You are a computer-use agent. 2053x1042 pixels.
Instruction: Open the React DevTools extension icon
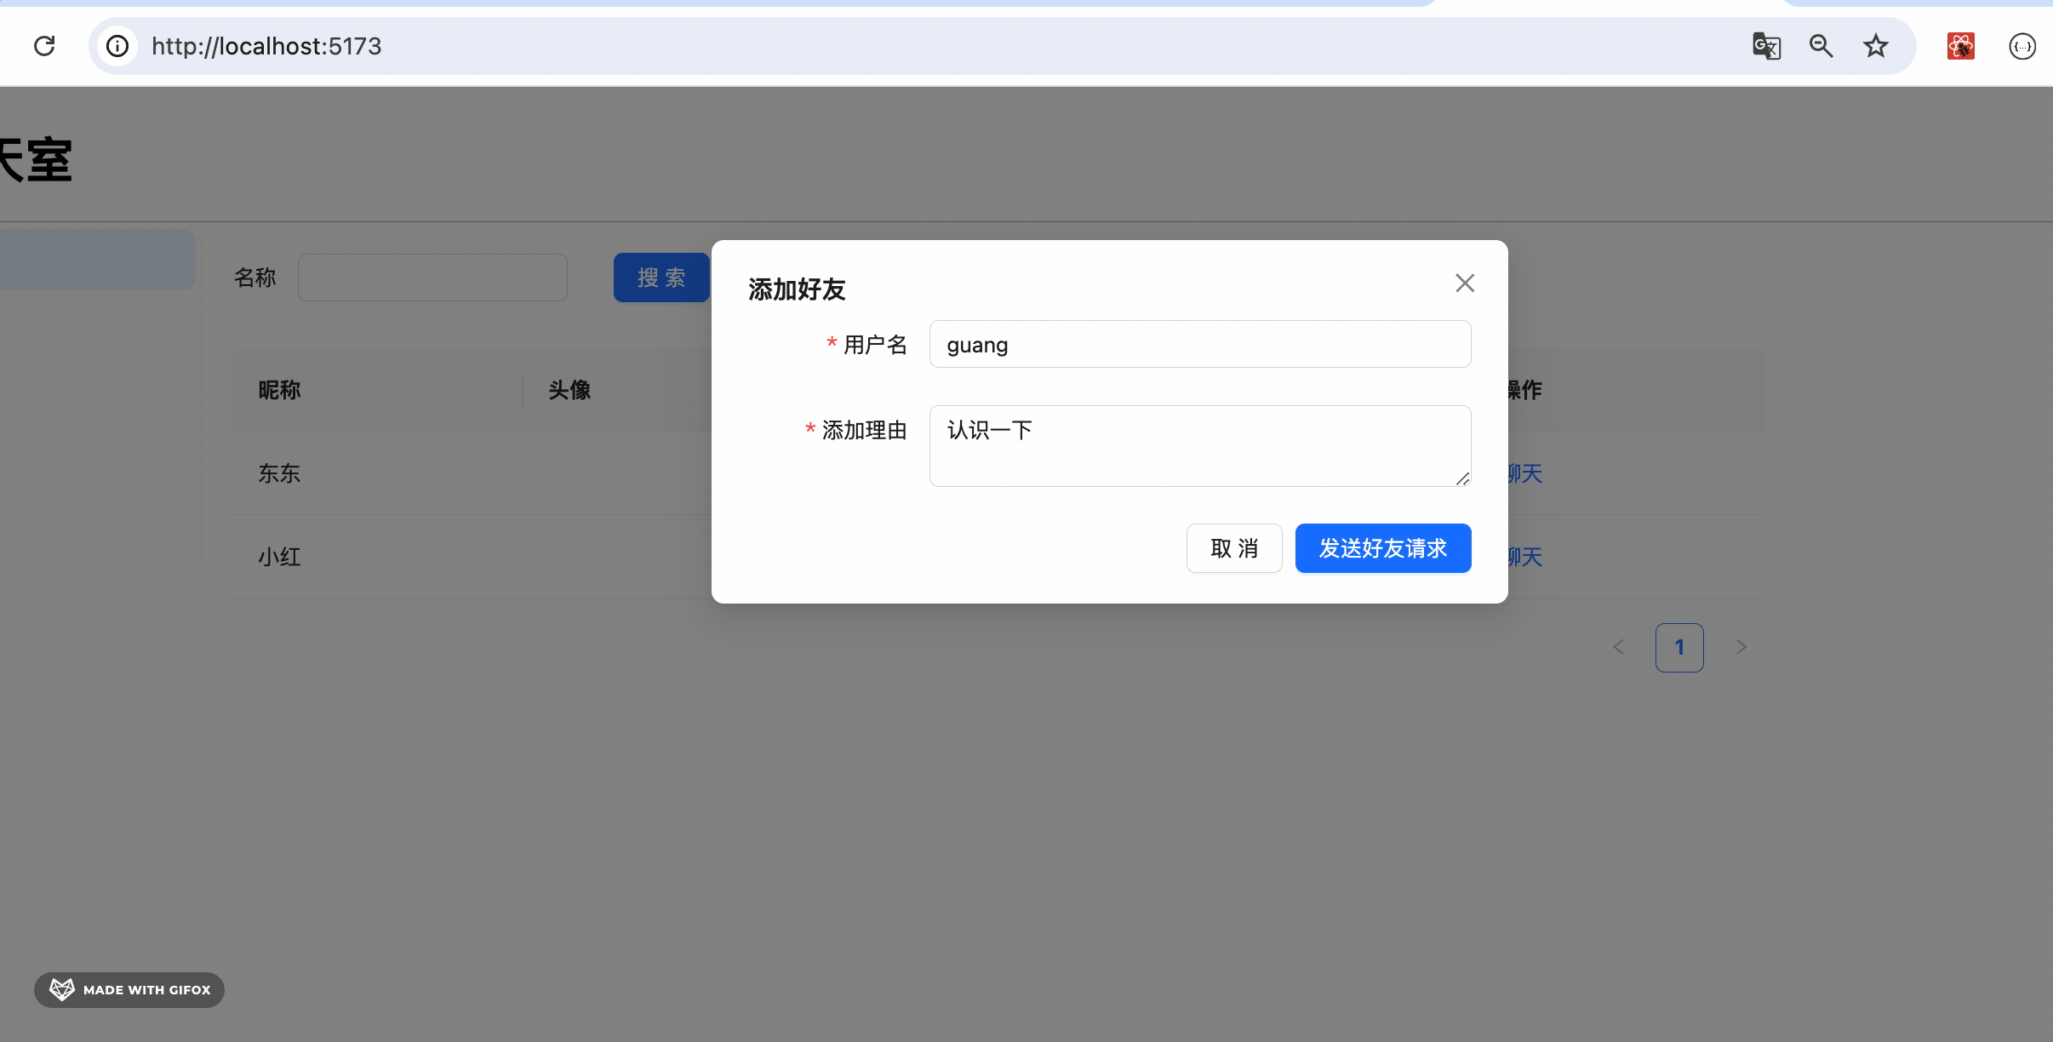[x=1960, y=46]
